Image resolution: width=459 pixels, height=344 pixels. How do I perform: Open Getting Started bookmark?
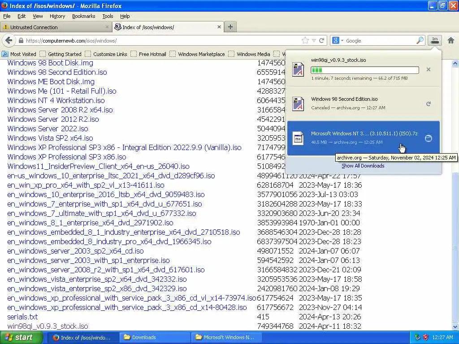61,54
